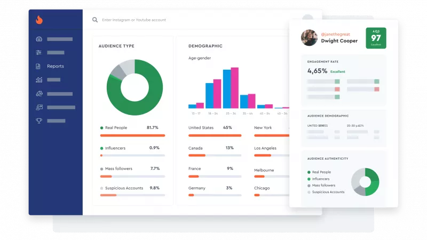427x240 pixels.
Task: Click gray dot beside Mass followers 7.7%
Action: [x=101, y=169]
